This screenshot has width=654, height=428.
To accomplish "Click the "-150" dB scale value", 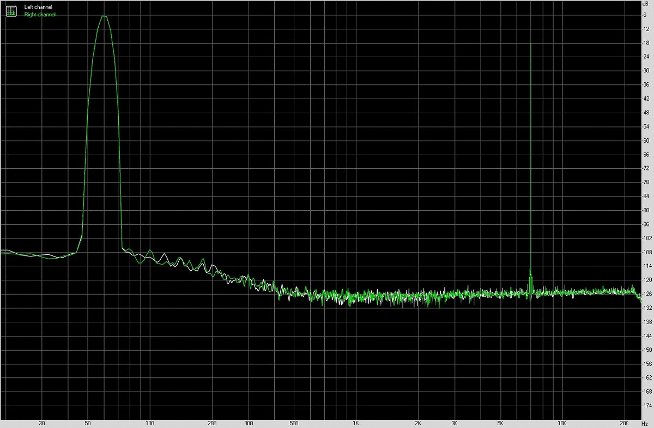I will pos(646,350).
